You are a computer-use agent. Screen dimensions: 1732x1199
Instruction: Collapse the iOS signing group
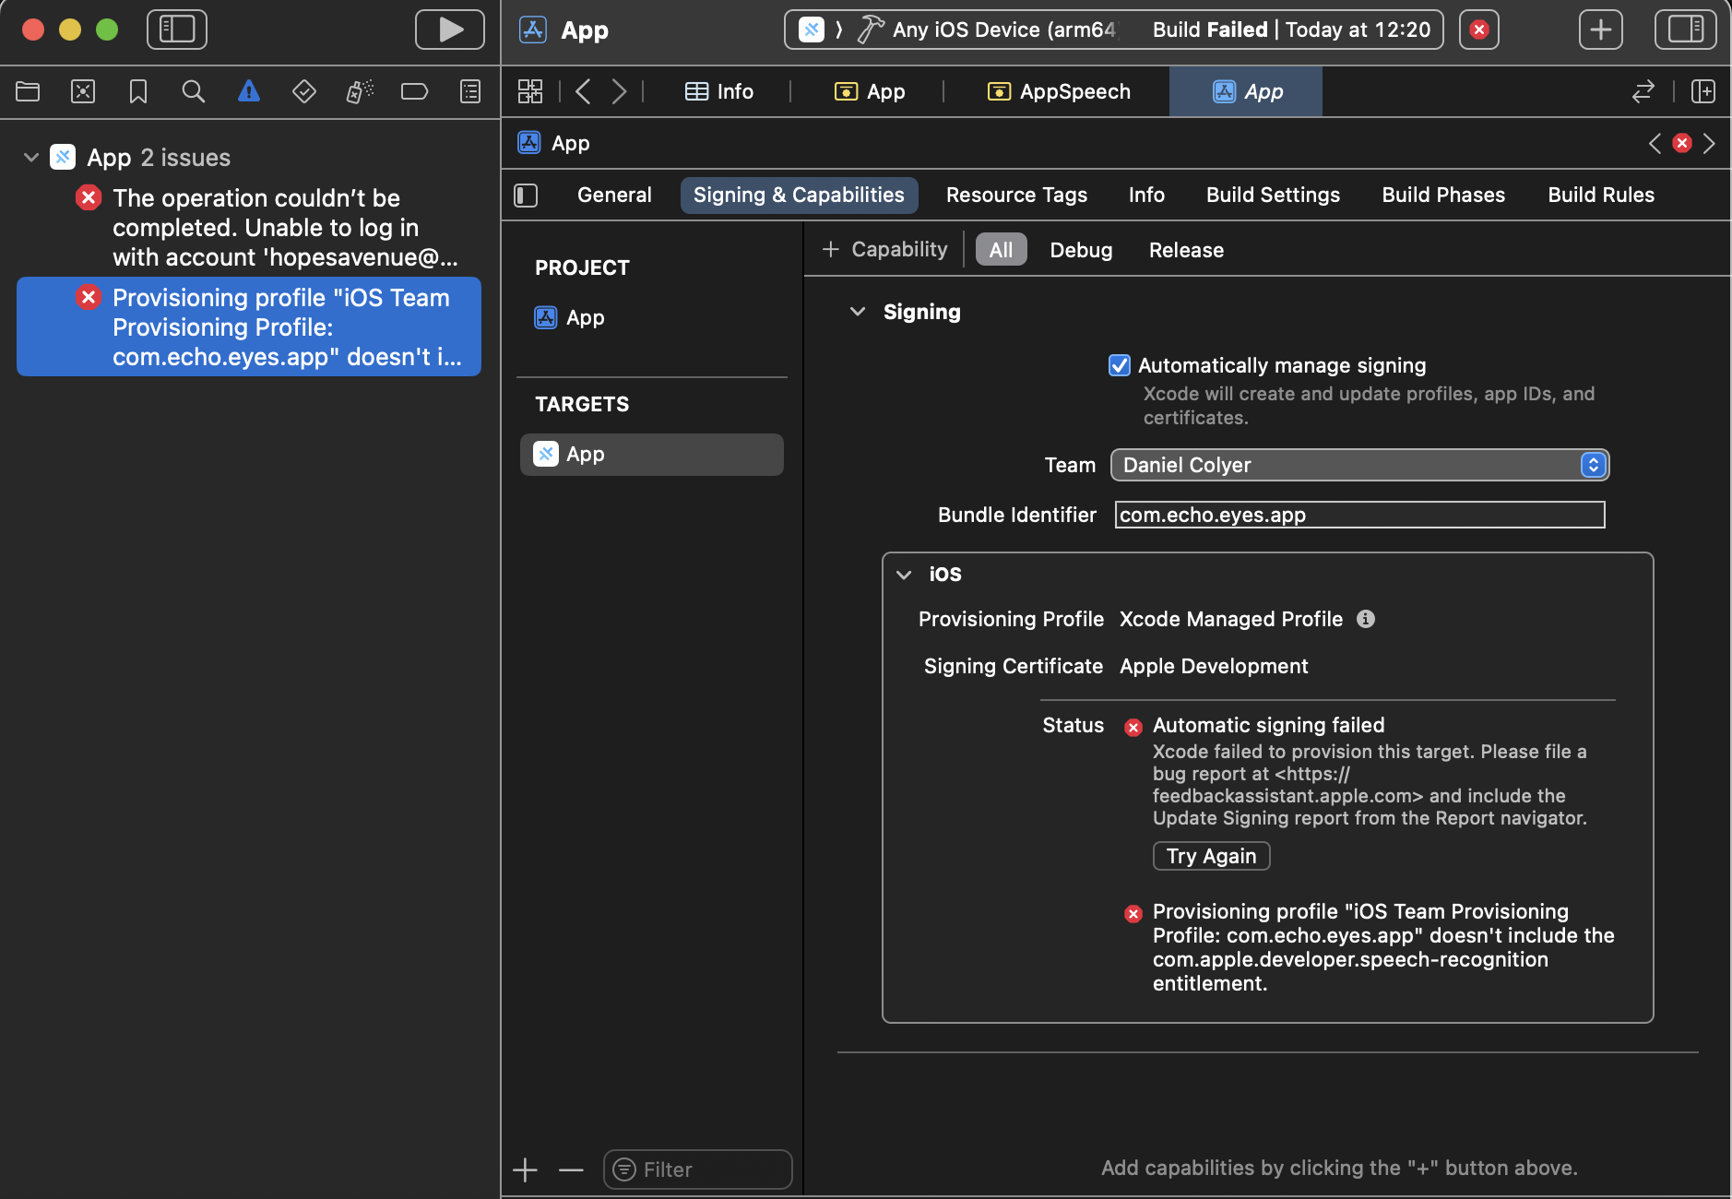[x=905, y=575]
